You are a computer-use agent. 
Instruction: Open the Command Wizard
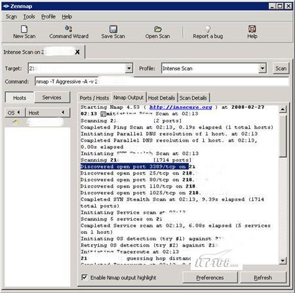69,32
